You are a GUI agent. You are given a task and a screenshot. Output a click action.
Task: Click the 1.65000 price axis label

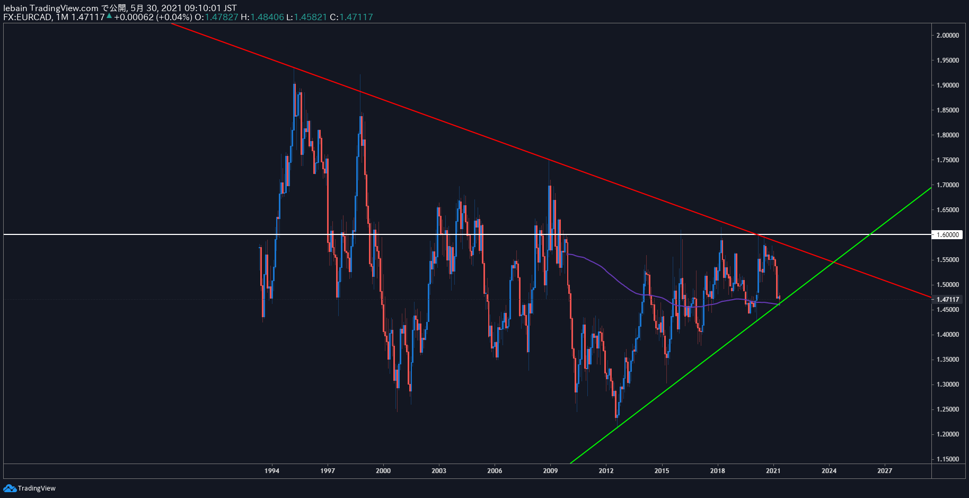pyautogui.click(x=948, y=210)
